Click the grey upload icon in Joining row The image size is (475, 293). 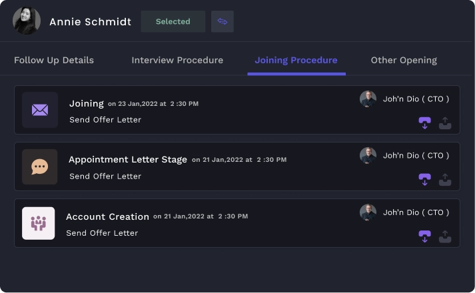(445, 123)
